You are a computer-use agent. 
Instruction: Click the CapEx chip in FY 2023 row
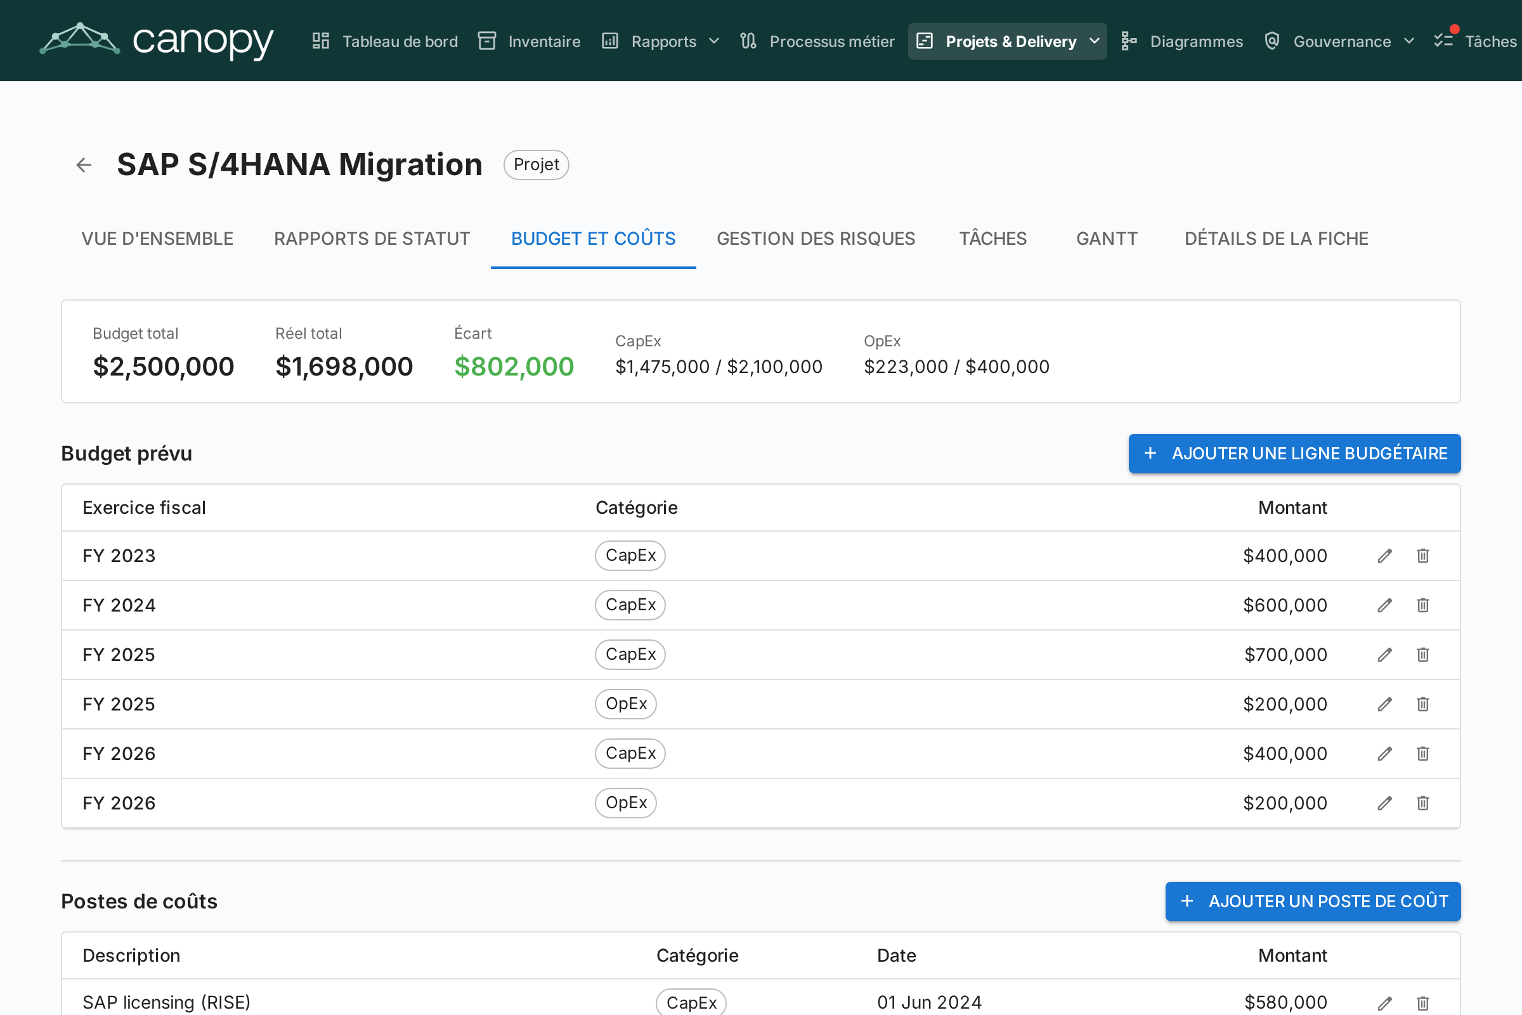630,556
